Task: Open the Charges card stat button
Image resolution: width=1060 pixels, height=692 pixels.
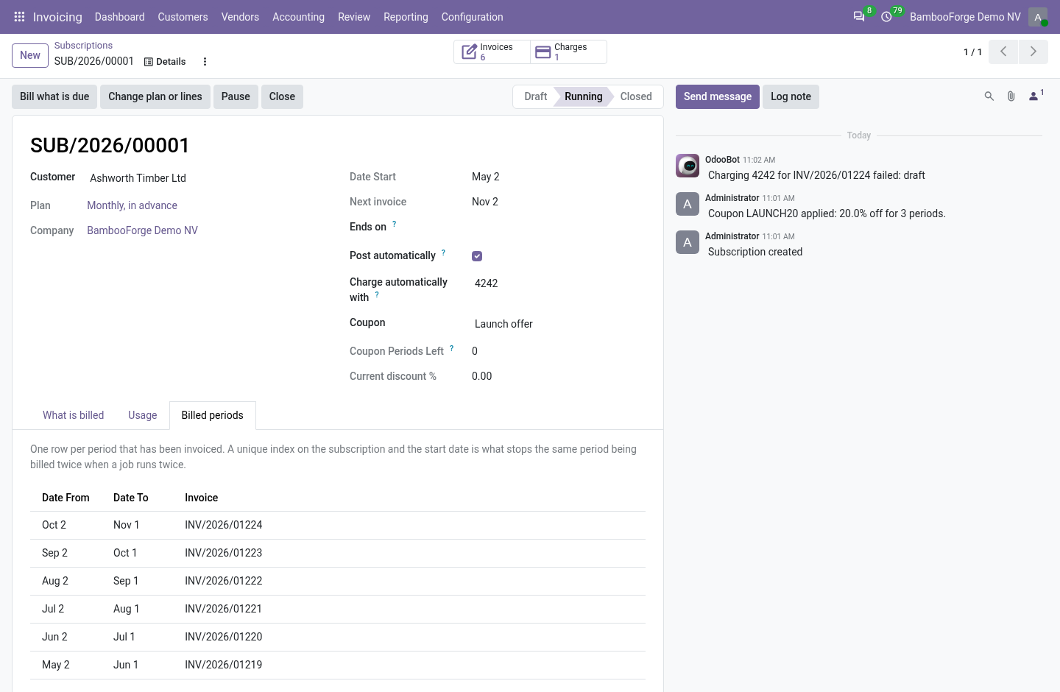Action: coord(568,52)
